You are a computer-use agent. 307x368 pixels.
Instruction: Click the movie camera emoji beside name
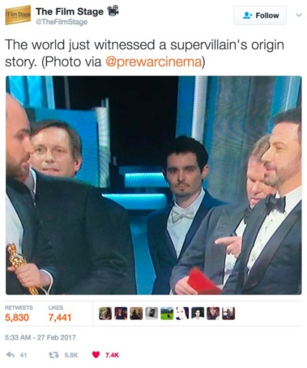113,11
